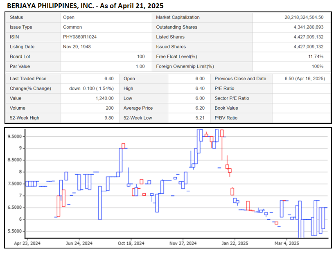This screenshot has height=253, width=336.
Task: Click the 8.5000 price axis label
Action: [15, 160]
